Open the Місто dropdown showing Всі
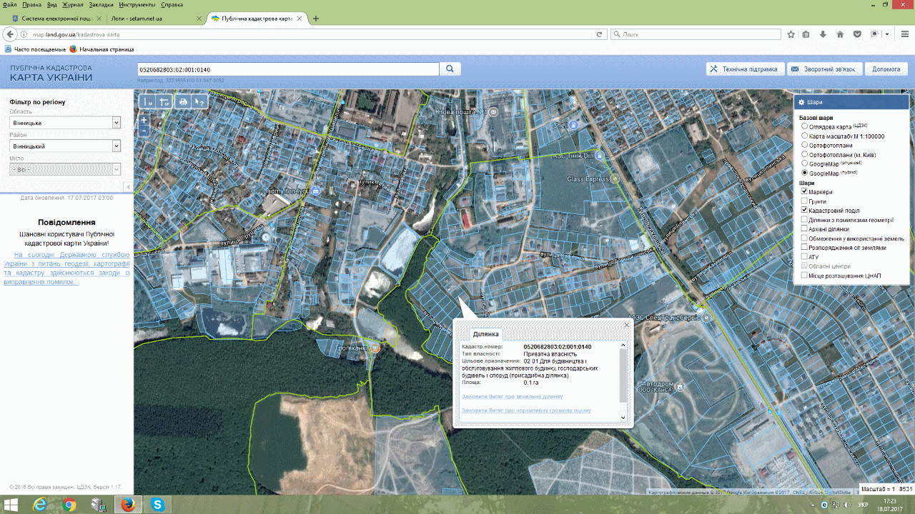This screenshot has height=514, width=915. [x=65, y=169]
